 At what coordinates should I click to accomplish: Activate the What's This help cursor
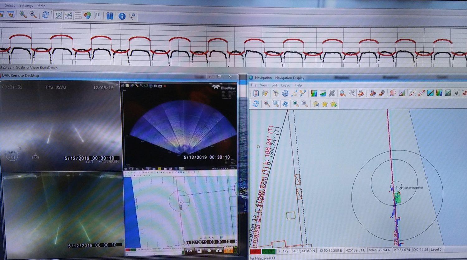tap(132, 16)
